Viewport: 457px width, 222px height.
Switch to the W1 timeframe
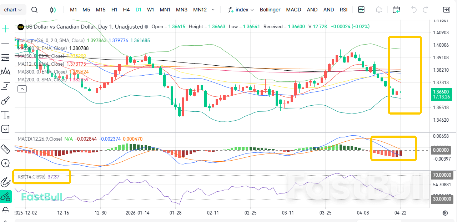pos(150,10)
